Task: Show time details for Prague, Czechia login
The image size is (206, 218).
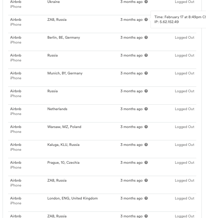Action: (146, 163)
